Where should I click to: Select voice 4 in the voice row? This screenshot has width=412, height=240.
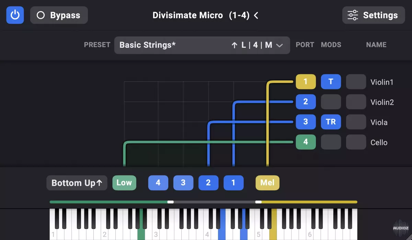pyautogui.click(x=158, y=183)
